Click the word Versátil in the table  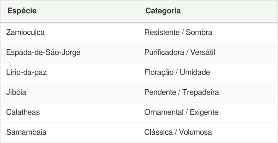(x=203, y=52)
